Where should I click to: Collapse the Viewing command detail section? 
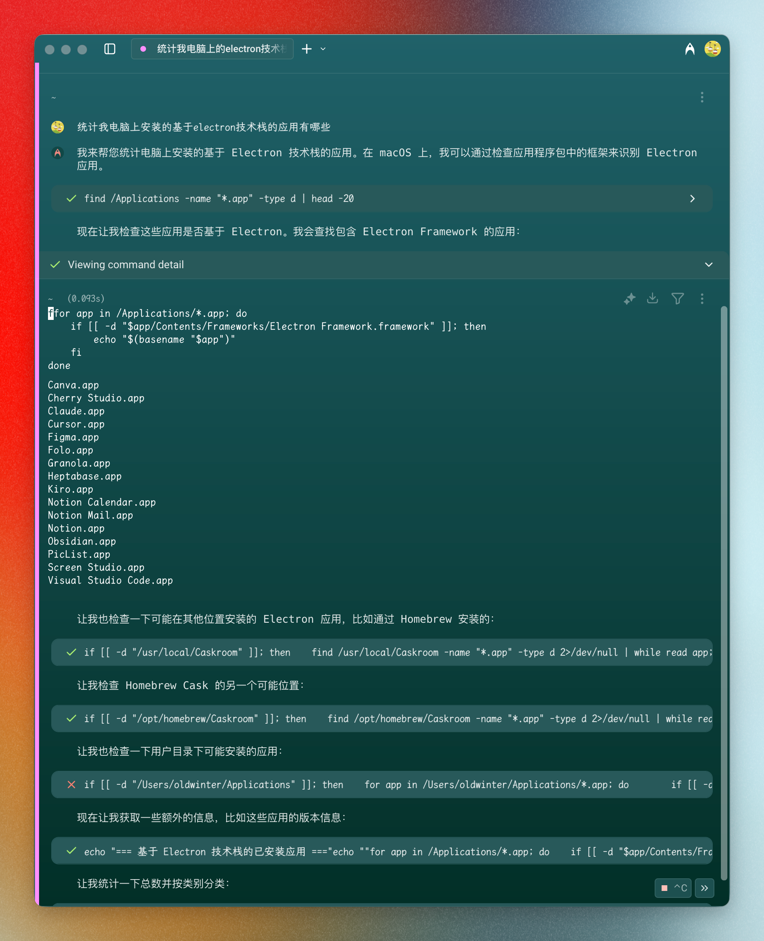tap(709, 265)
